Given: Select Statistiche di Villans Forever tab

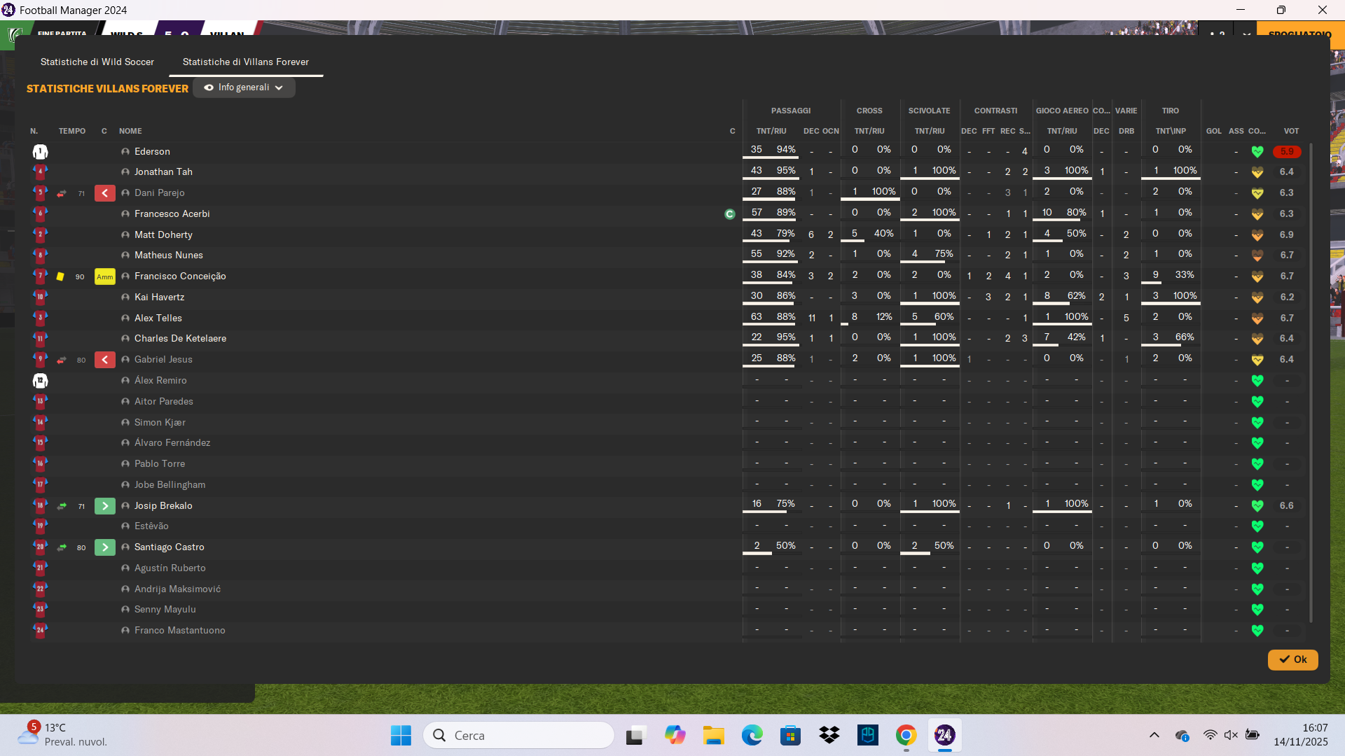Looking at the screenshot, I should tap(245, 62).
